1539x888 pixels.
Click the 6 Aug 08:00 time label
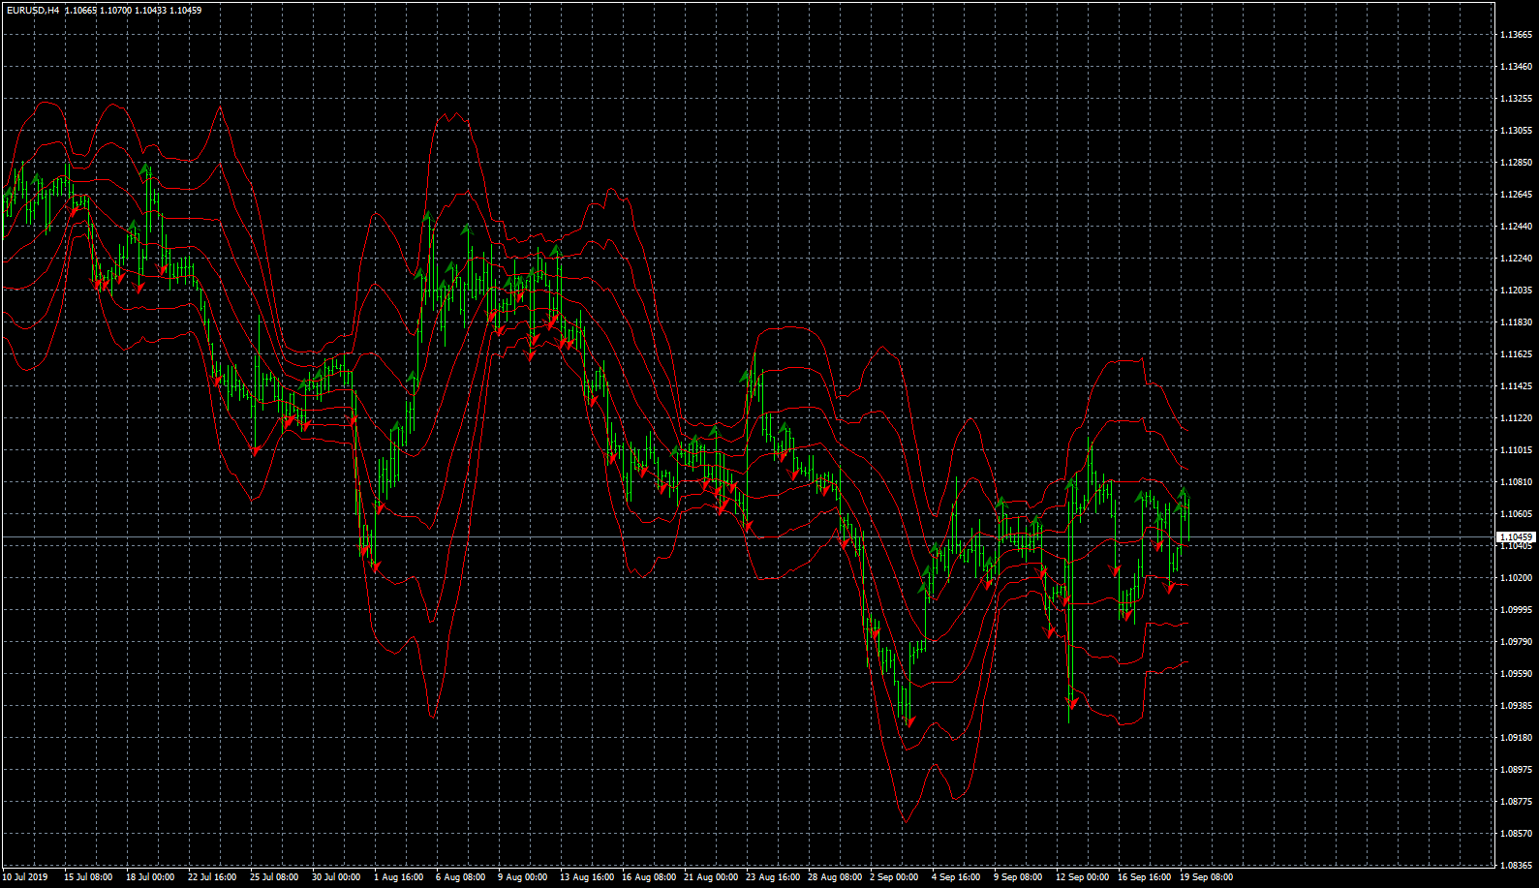pos(461,877)
